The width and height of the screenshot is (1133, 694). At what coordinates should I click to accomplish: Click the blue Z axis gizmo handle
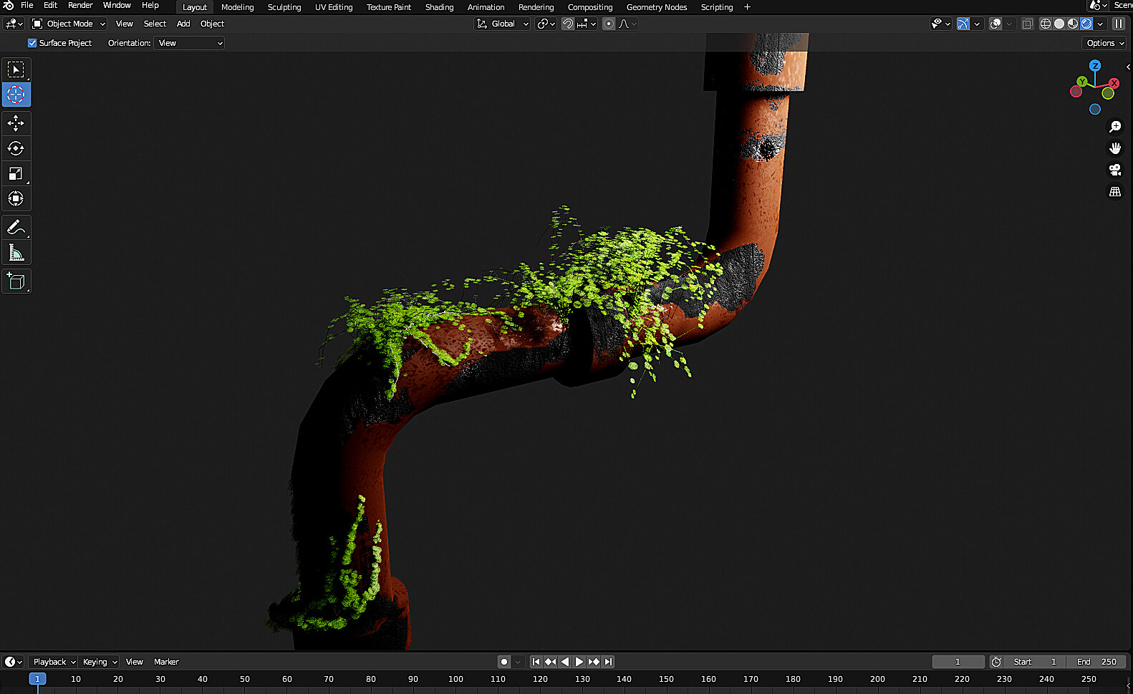coord(1095,66)
